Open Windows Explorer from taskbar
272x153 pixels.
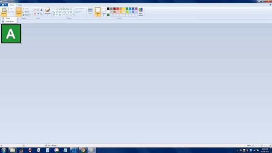pos(12,150)
